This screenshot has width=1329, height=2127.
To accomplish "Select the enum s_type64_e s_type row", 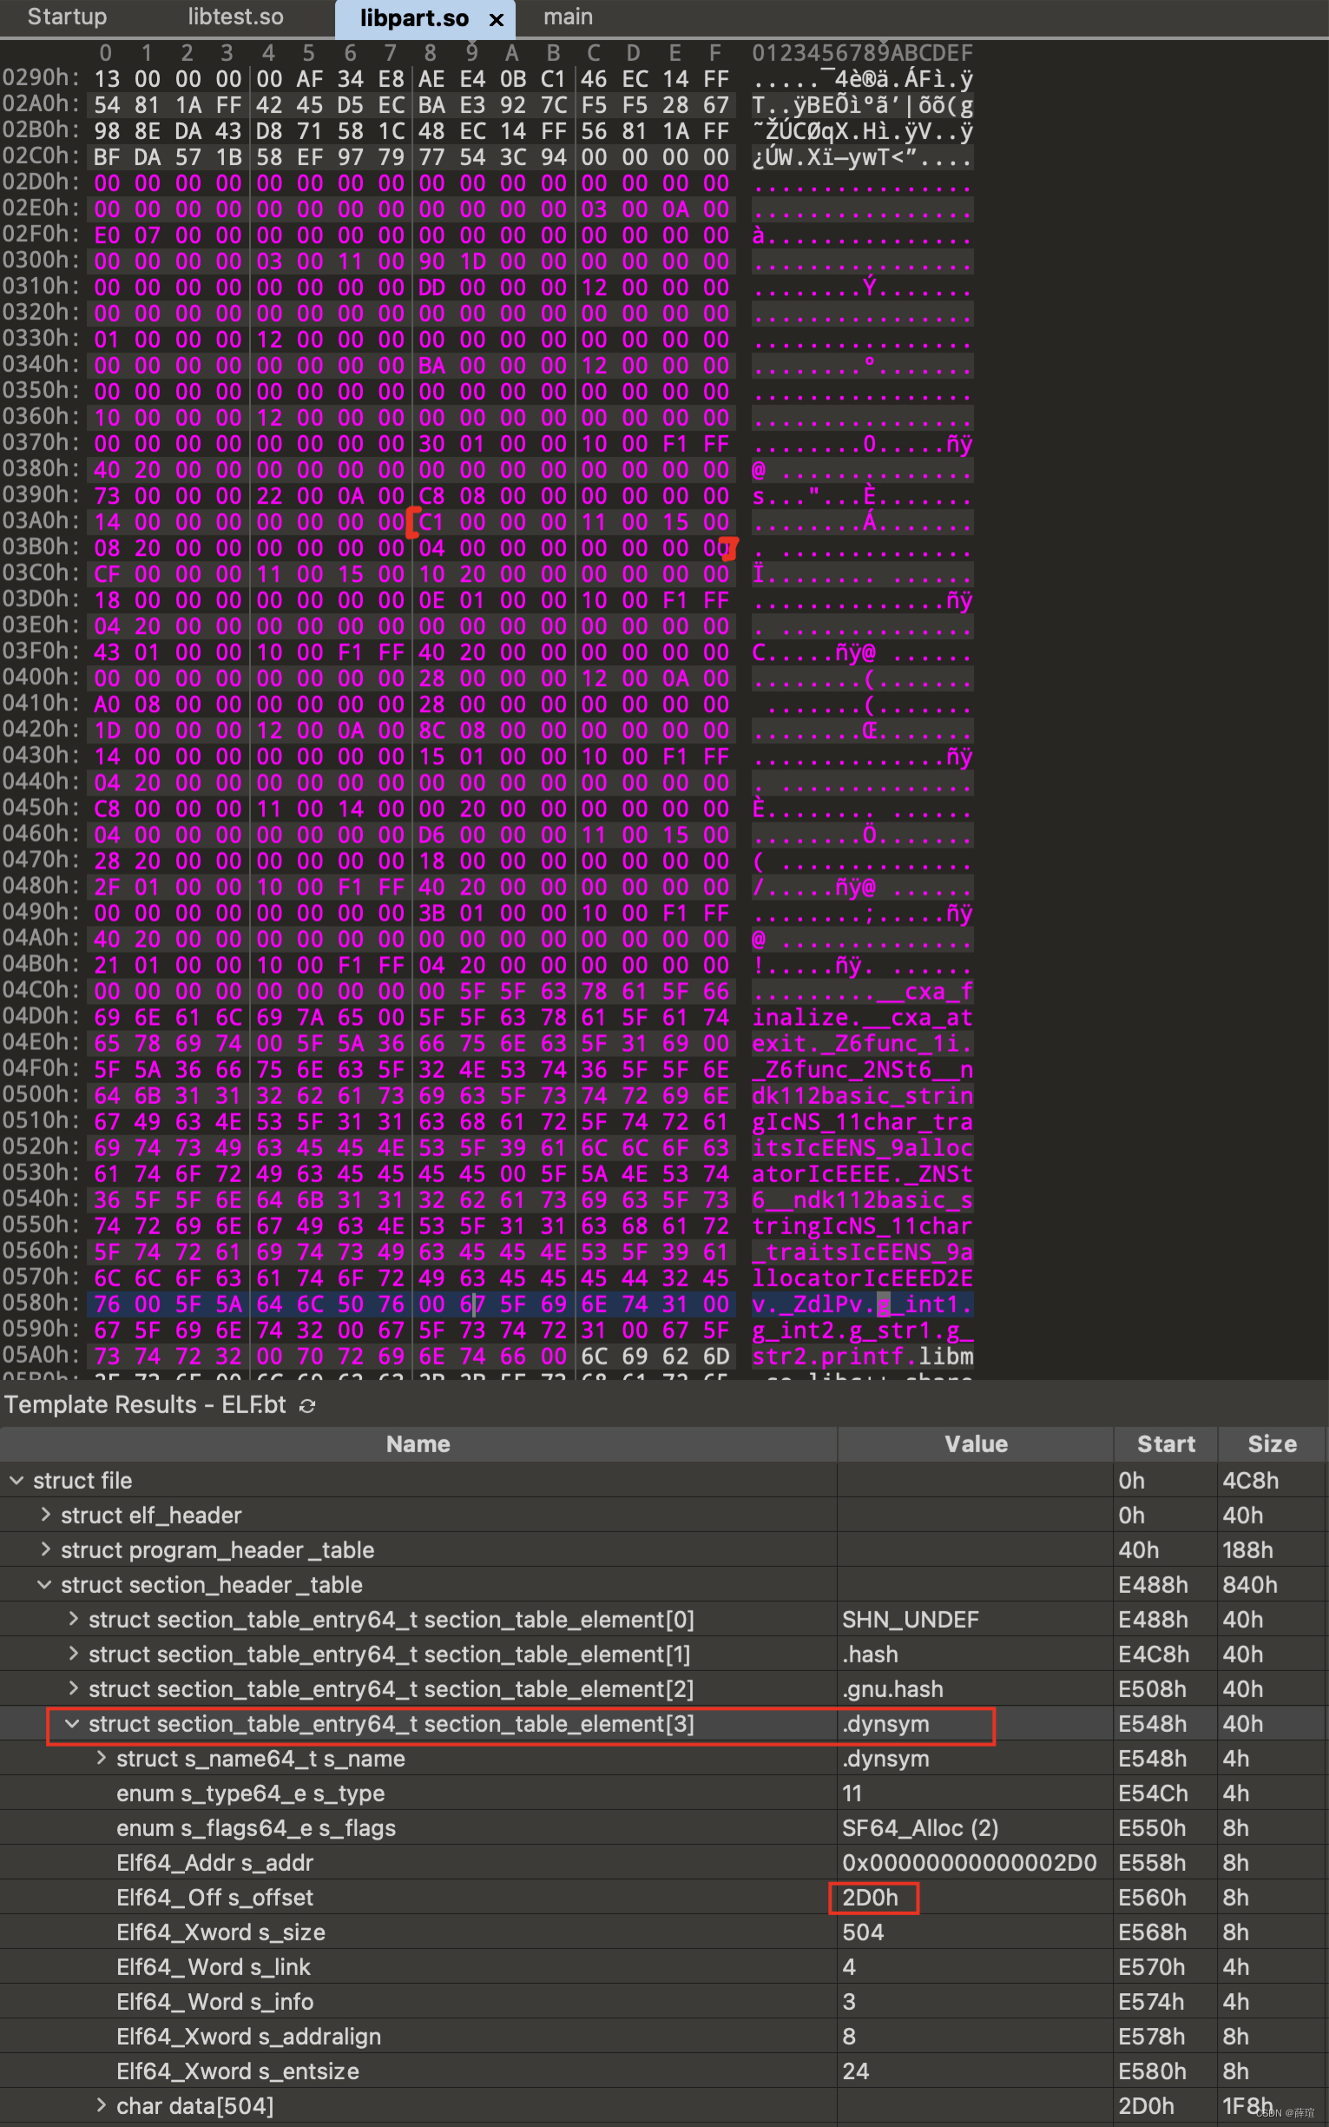I will [x=663, y=1793].
